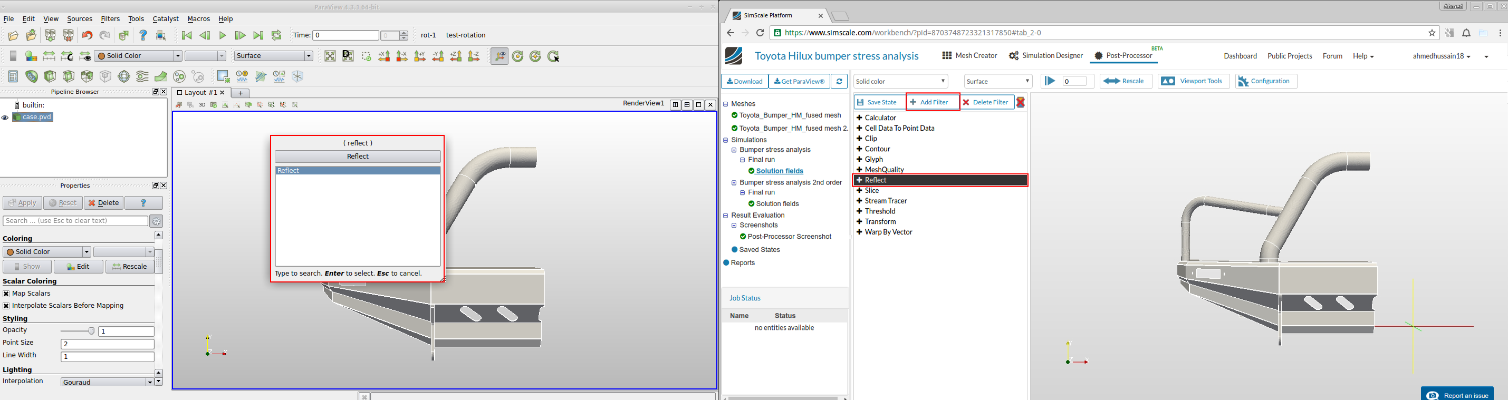Click the Contour filter toolbar icon
The height and width of the screenshot is (400, 1508).
tap(32, 76)
